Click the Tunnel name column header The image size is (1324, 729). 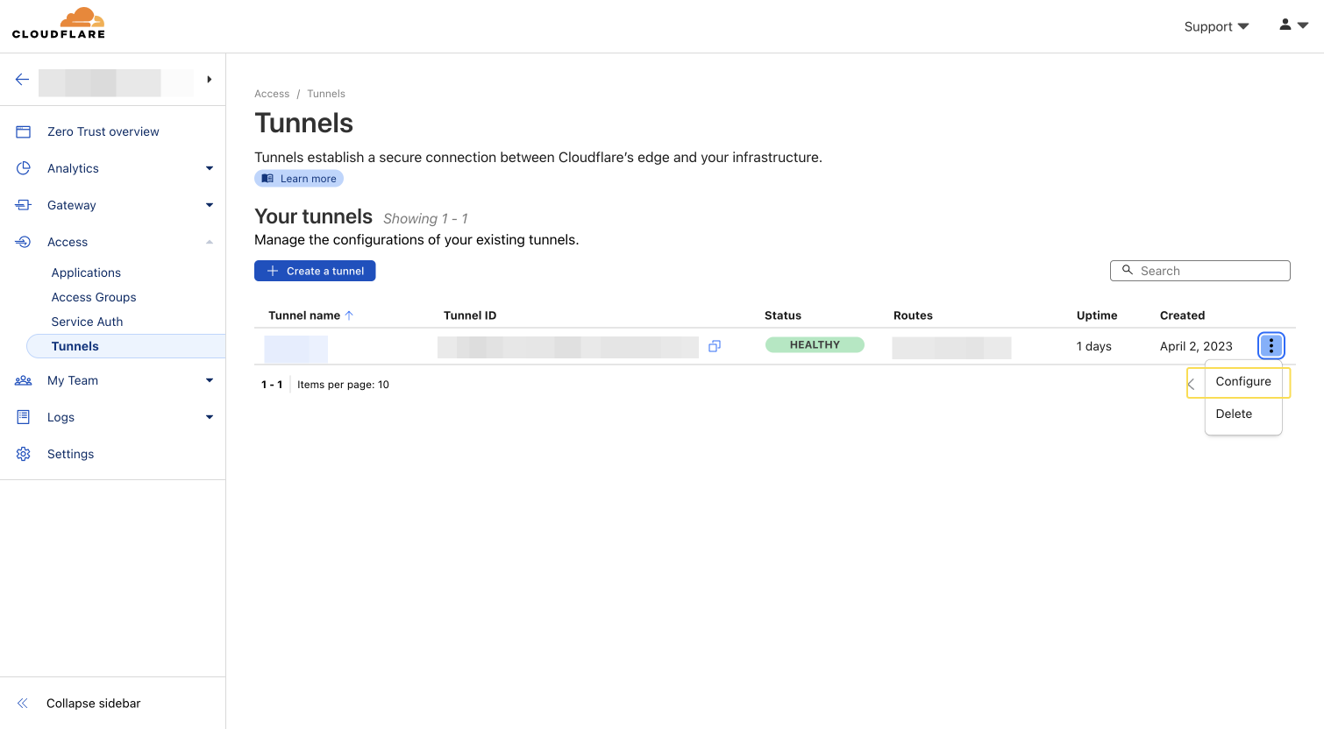pos(304,315)
